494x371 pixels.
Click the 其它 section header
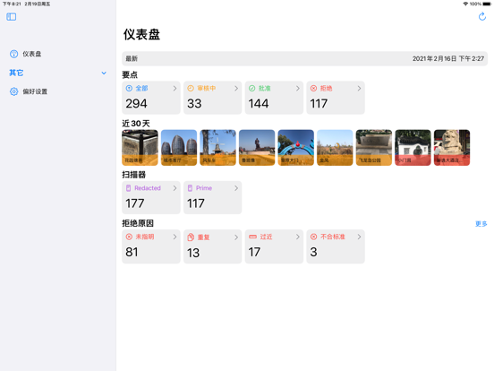tap(16, 73)
